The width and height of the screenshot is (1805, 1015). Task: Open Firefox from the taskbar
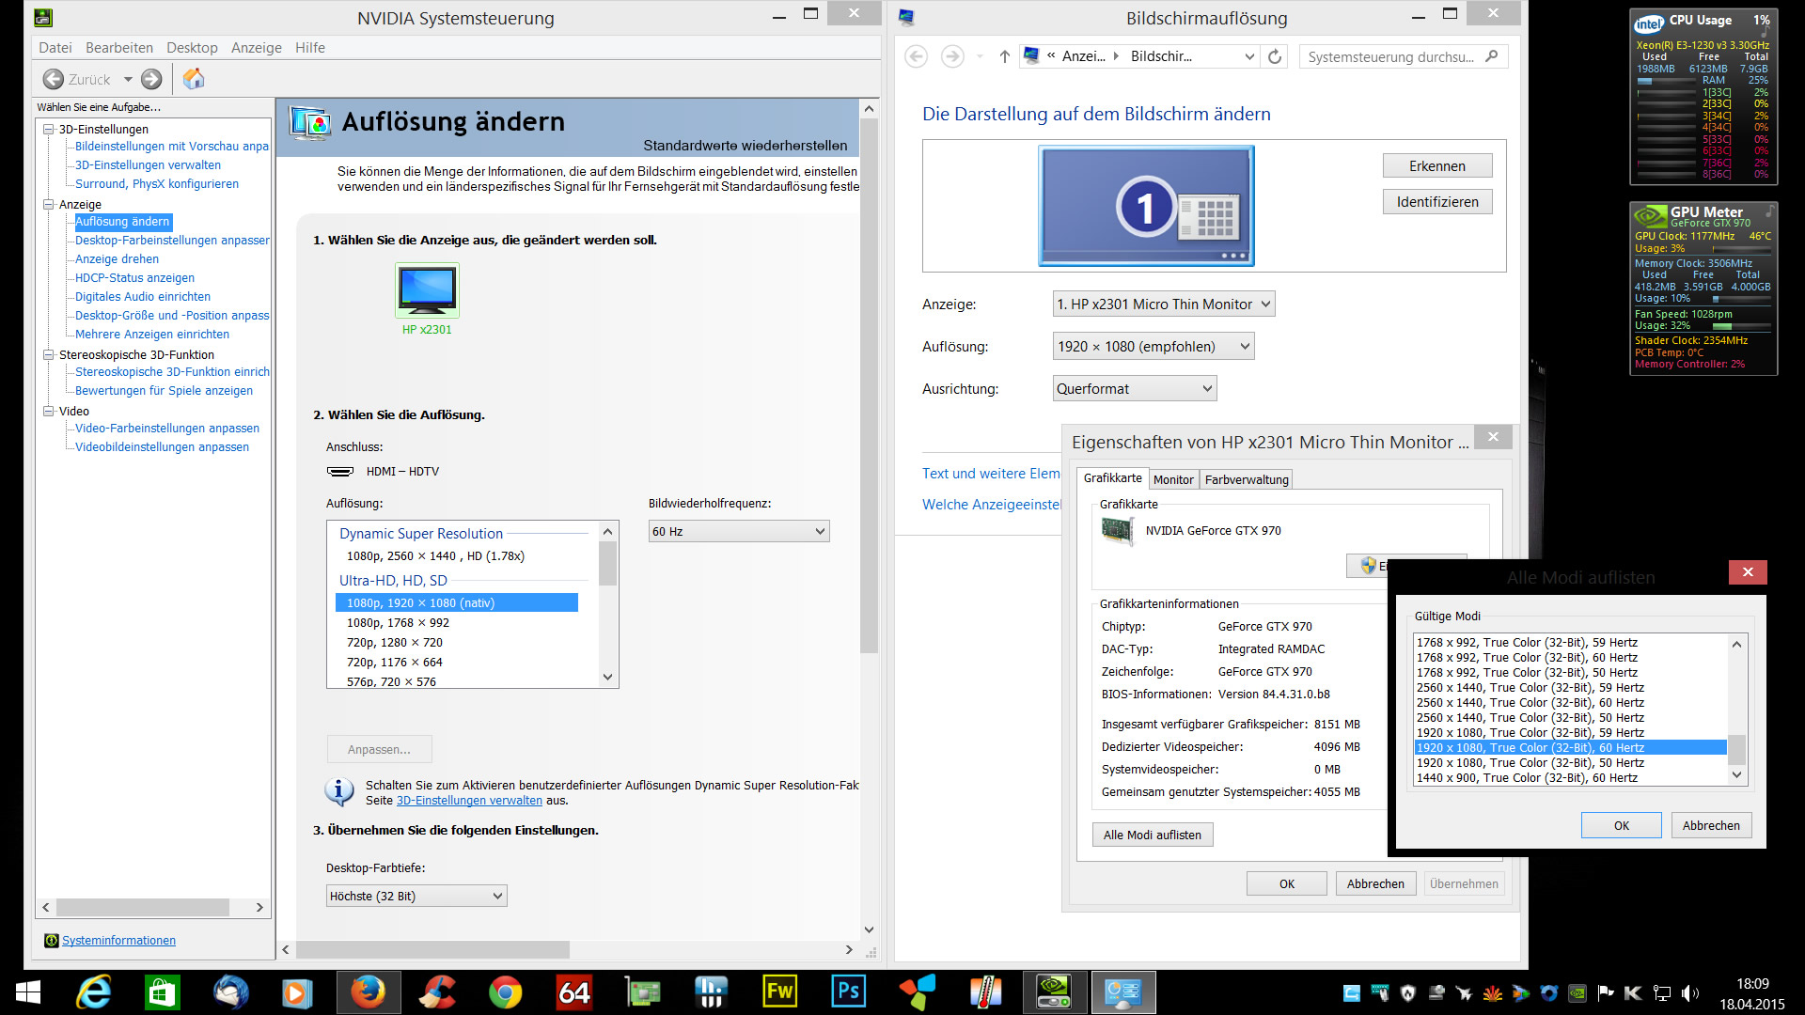(368, 992)
